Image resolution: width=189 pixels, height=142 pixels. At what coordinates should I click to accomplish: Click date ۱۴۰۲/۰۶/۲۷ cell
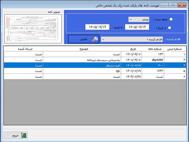132,76
